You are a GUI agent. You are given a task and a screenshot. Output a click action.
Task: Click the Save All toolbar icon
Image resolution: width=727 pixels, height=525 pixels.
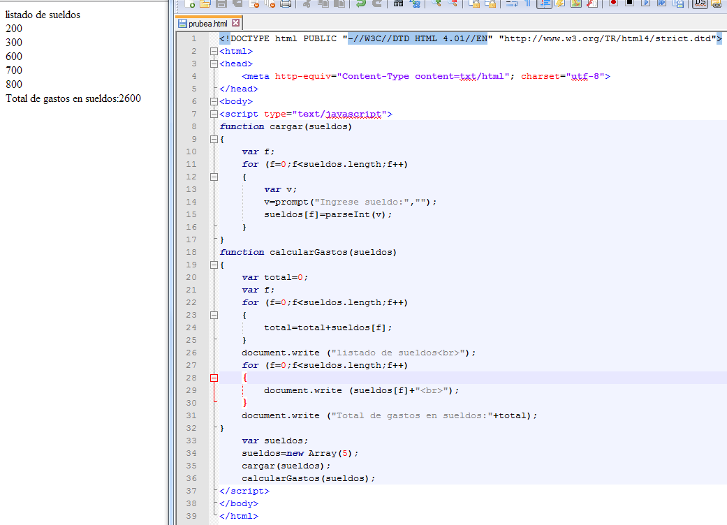point(237,3)
